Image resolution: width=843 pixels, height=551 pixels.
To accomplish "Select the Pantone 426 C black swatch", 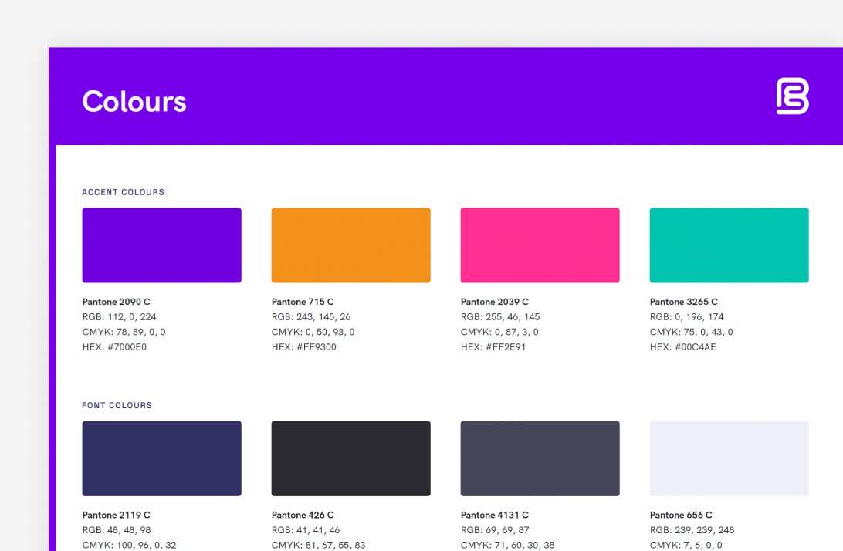I will [350, 458].
